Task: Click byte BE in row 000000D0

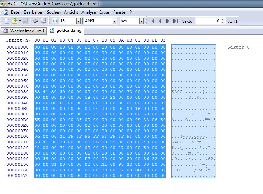Action: click(x=37, y=120)
